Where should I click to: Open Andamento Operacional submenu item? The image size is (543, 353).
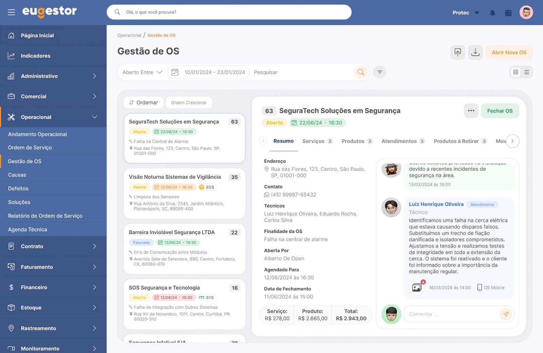pos(53,134)
